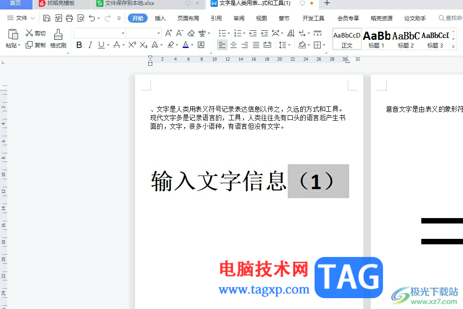463x309 pixels.
Task: Switch to 文件保存到本地.xlsx document tab
Action: (x=126, y=3)
